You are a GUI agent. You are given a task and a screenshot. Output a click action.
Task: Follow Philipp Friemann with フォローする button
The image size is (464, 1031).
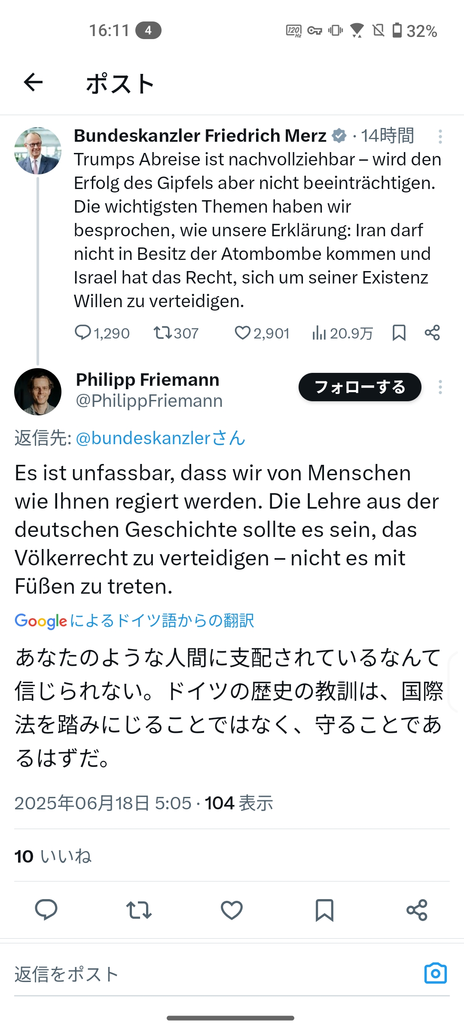360,387
